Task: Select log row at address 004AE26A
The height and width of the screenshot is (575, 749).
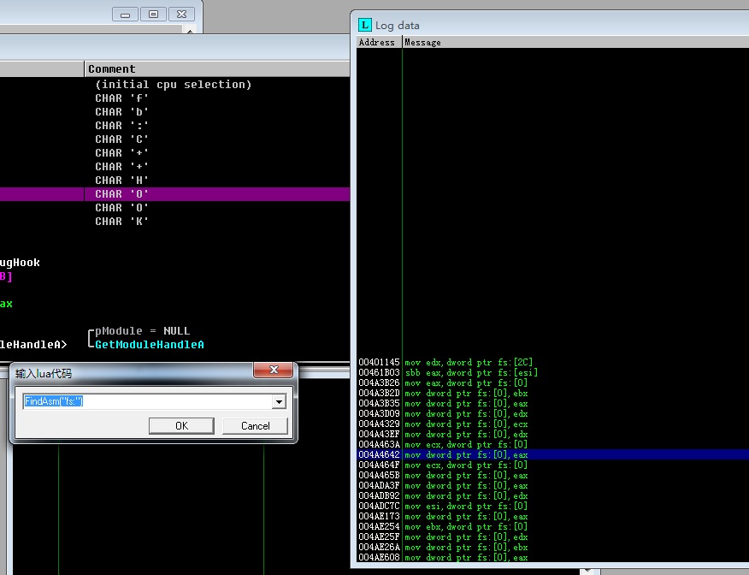Action: 552,548
